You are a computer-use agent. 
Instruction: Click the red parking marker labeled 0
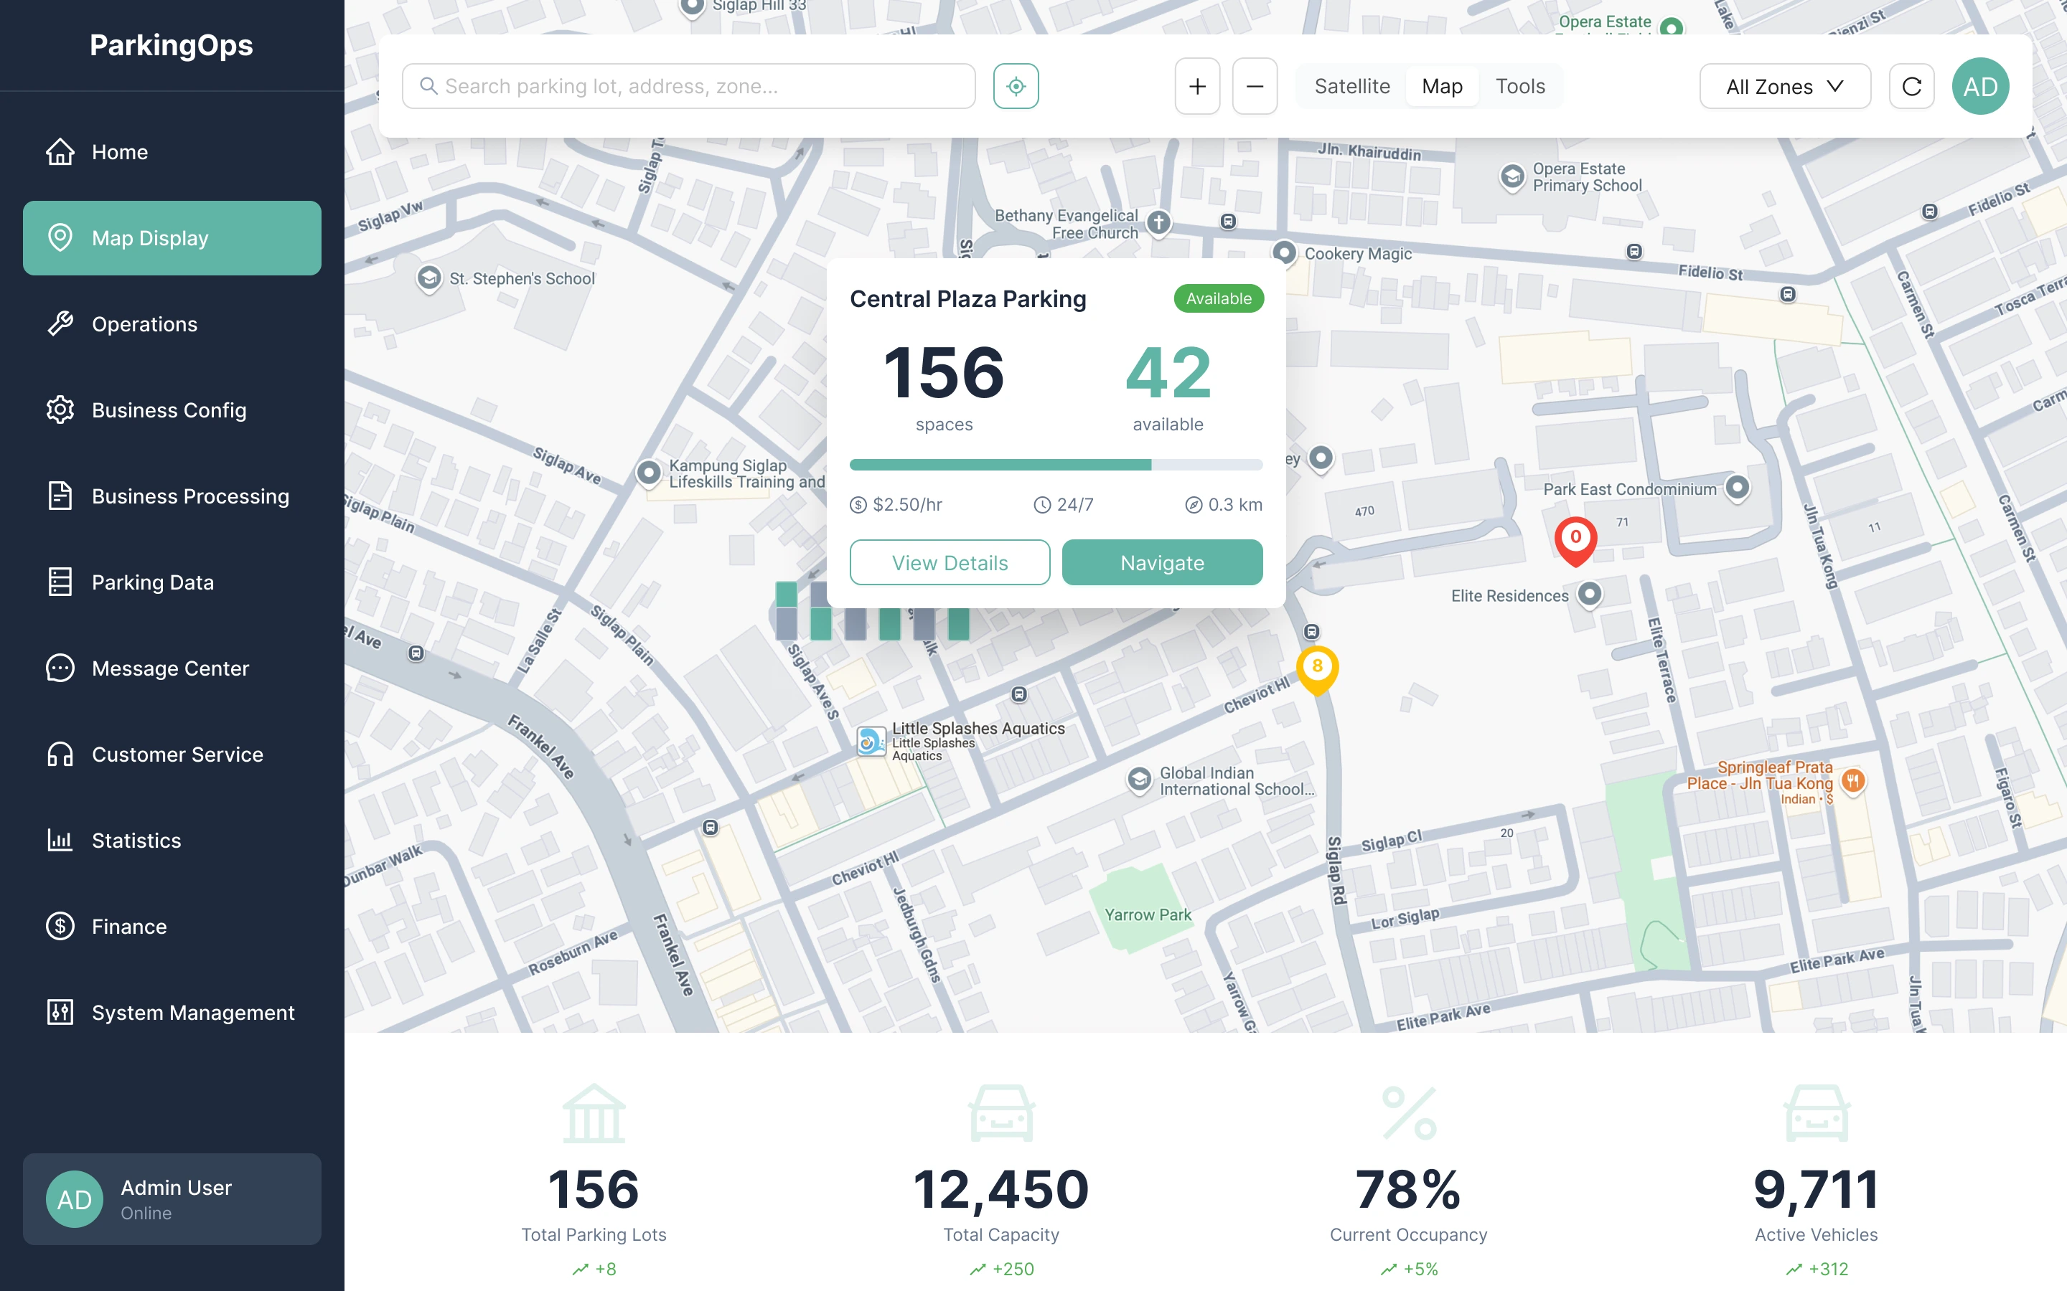[1575, 539]
